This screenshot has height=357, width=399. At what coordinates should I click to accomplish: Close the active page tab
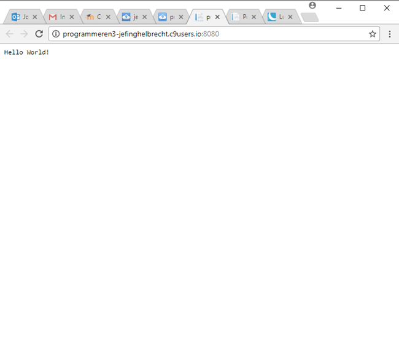217,17
